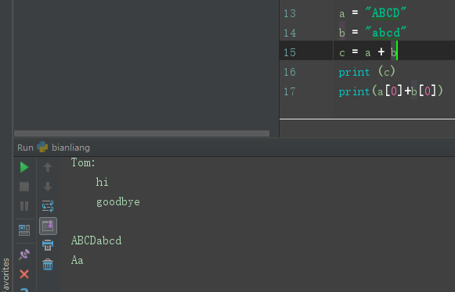
Task: Click the Pause output icon
Action: click(24, 206)
